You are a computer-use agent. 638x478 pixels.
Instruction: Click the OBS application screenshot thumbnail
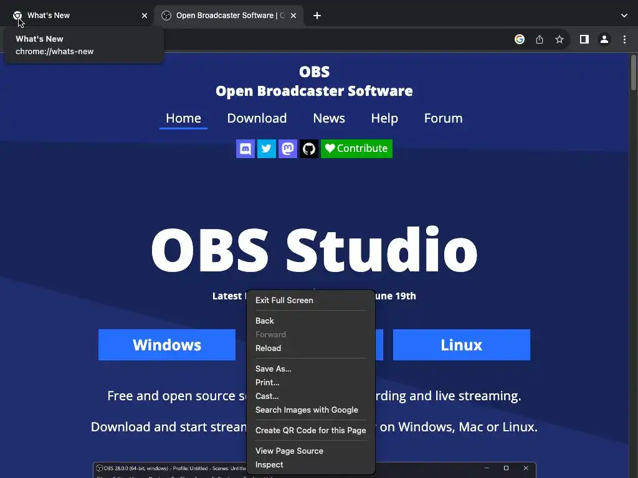314,470
